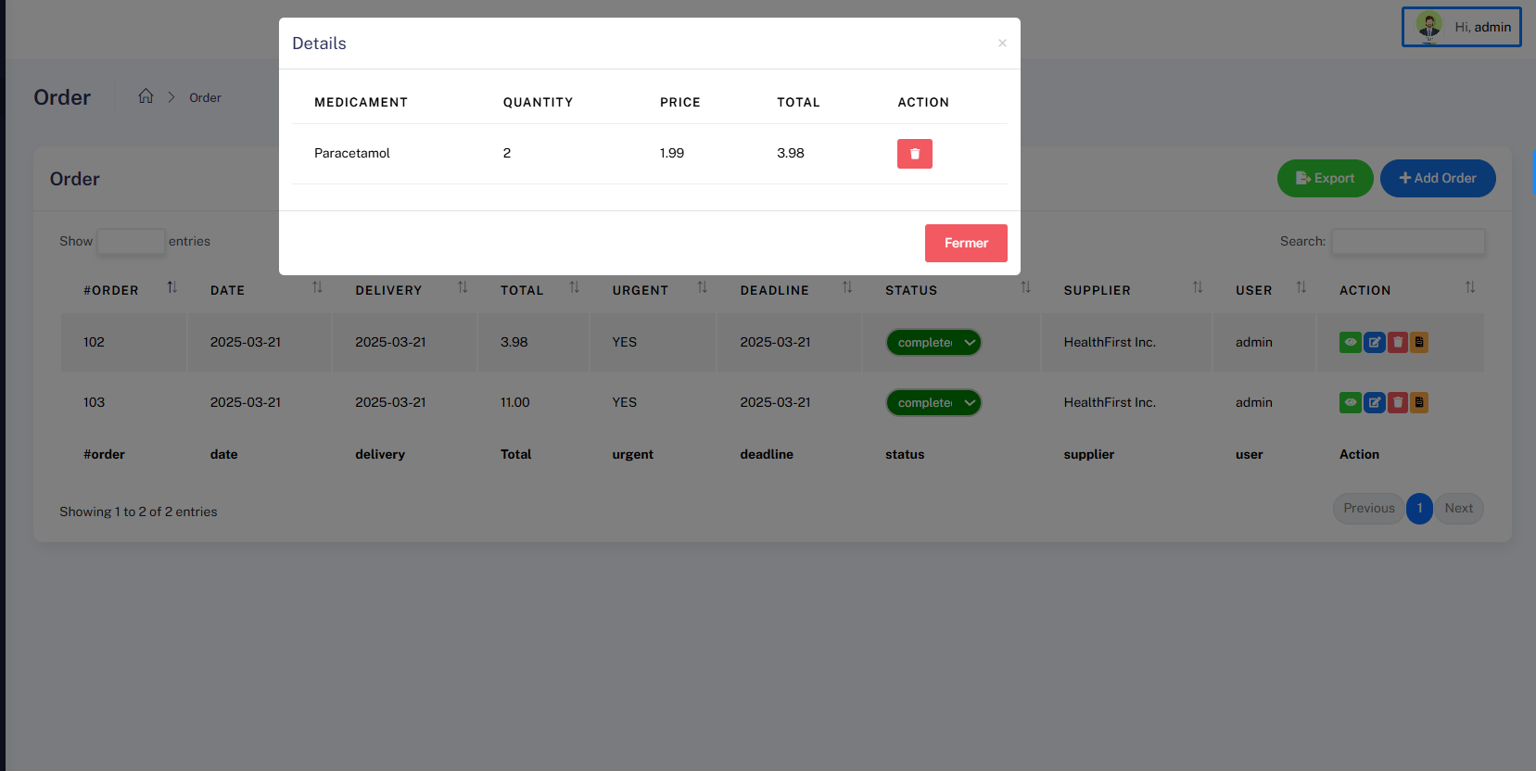Delete order 102 with trash icon
The image size is (1536, 771).
pos(1397,342)
